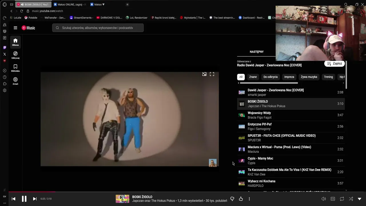Collapse the player page with down arrow
The height and width of the screenshot is (206, 366).
pos(359,199)
